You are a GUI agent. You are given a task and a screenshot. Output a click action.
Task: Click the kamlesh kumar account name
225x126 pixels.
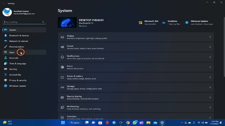[x=21, y=11]
